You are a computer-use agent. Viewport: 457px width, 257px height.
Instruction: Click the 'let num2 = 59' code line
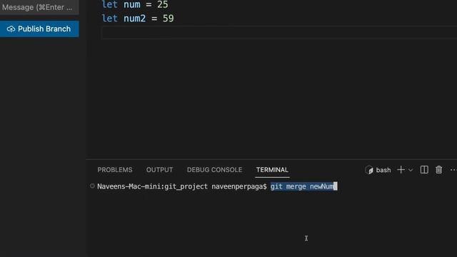pos(138,19)
